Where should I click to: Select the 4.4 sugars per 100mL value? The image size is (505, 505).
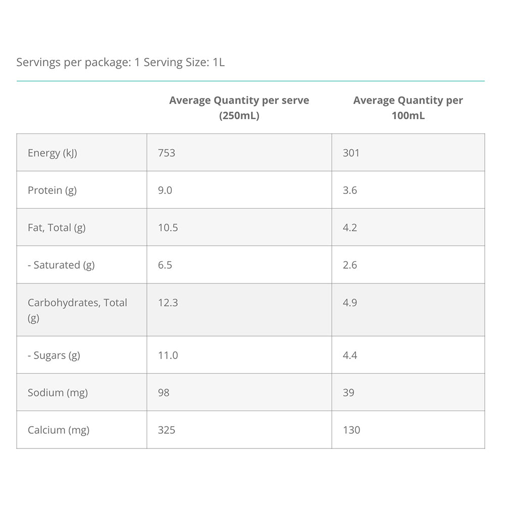click(350, 356)
